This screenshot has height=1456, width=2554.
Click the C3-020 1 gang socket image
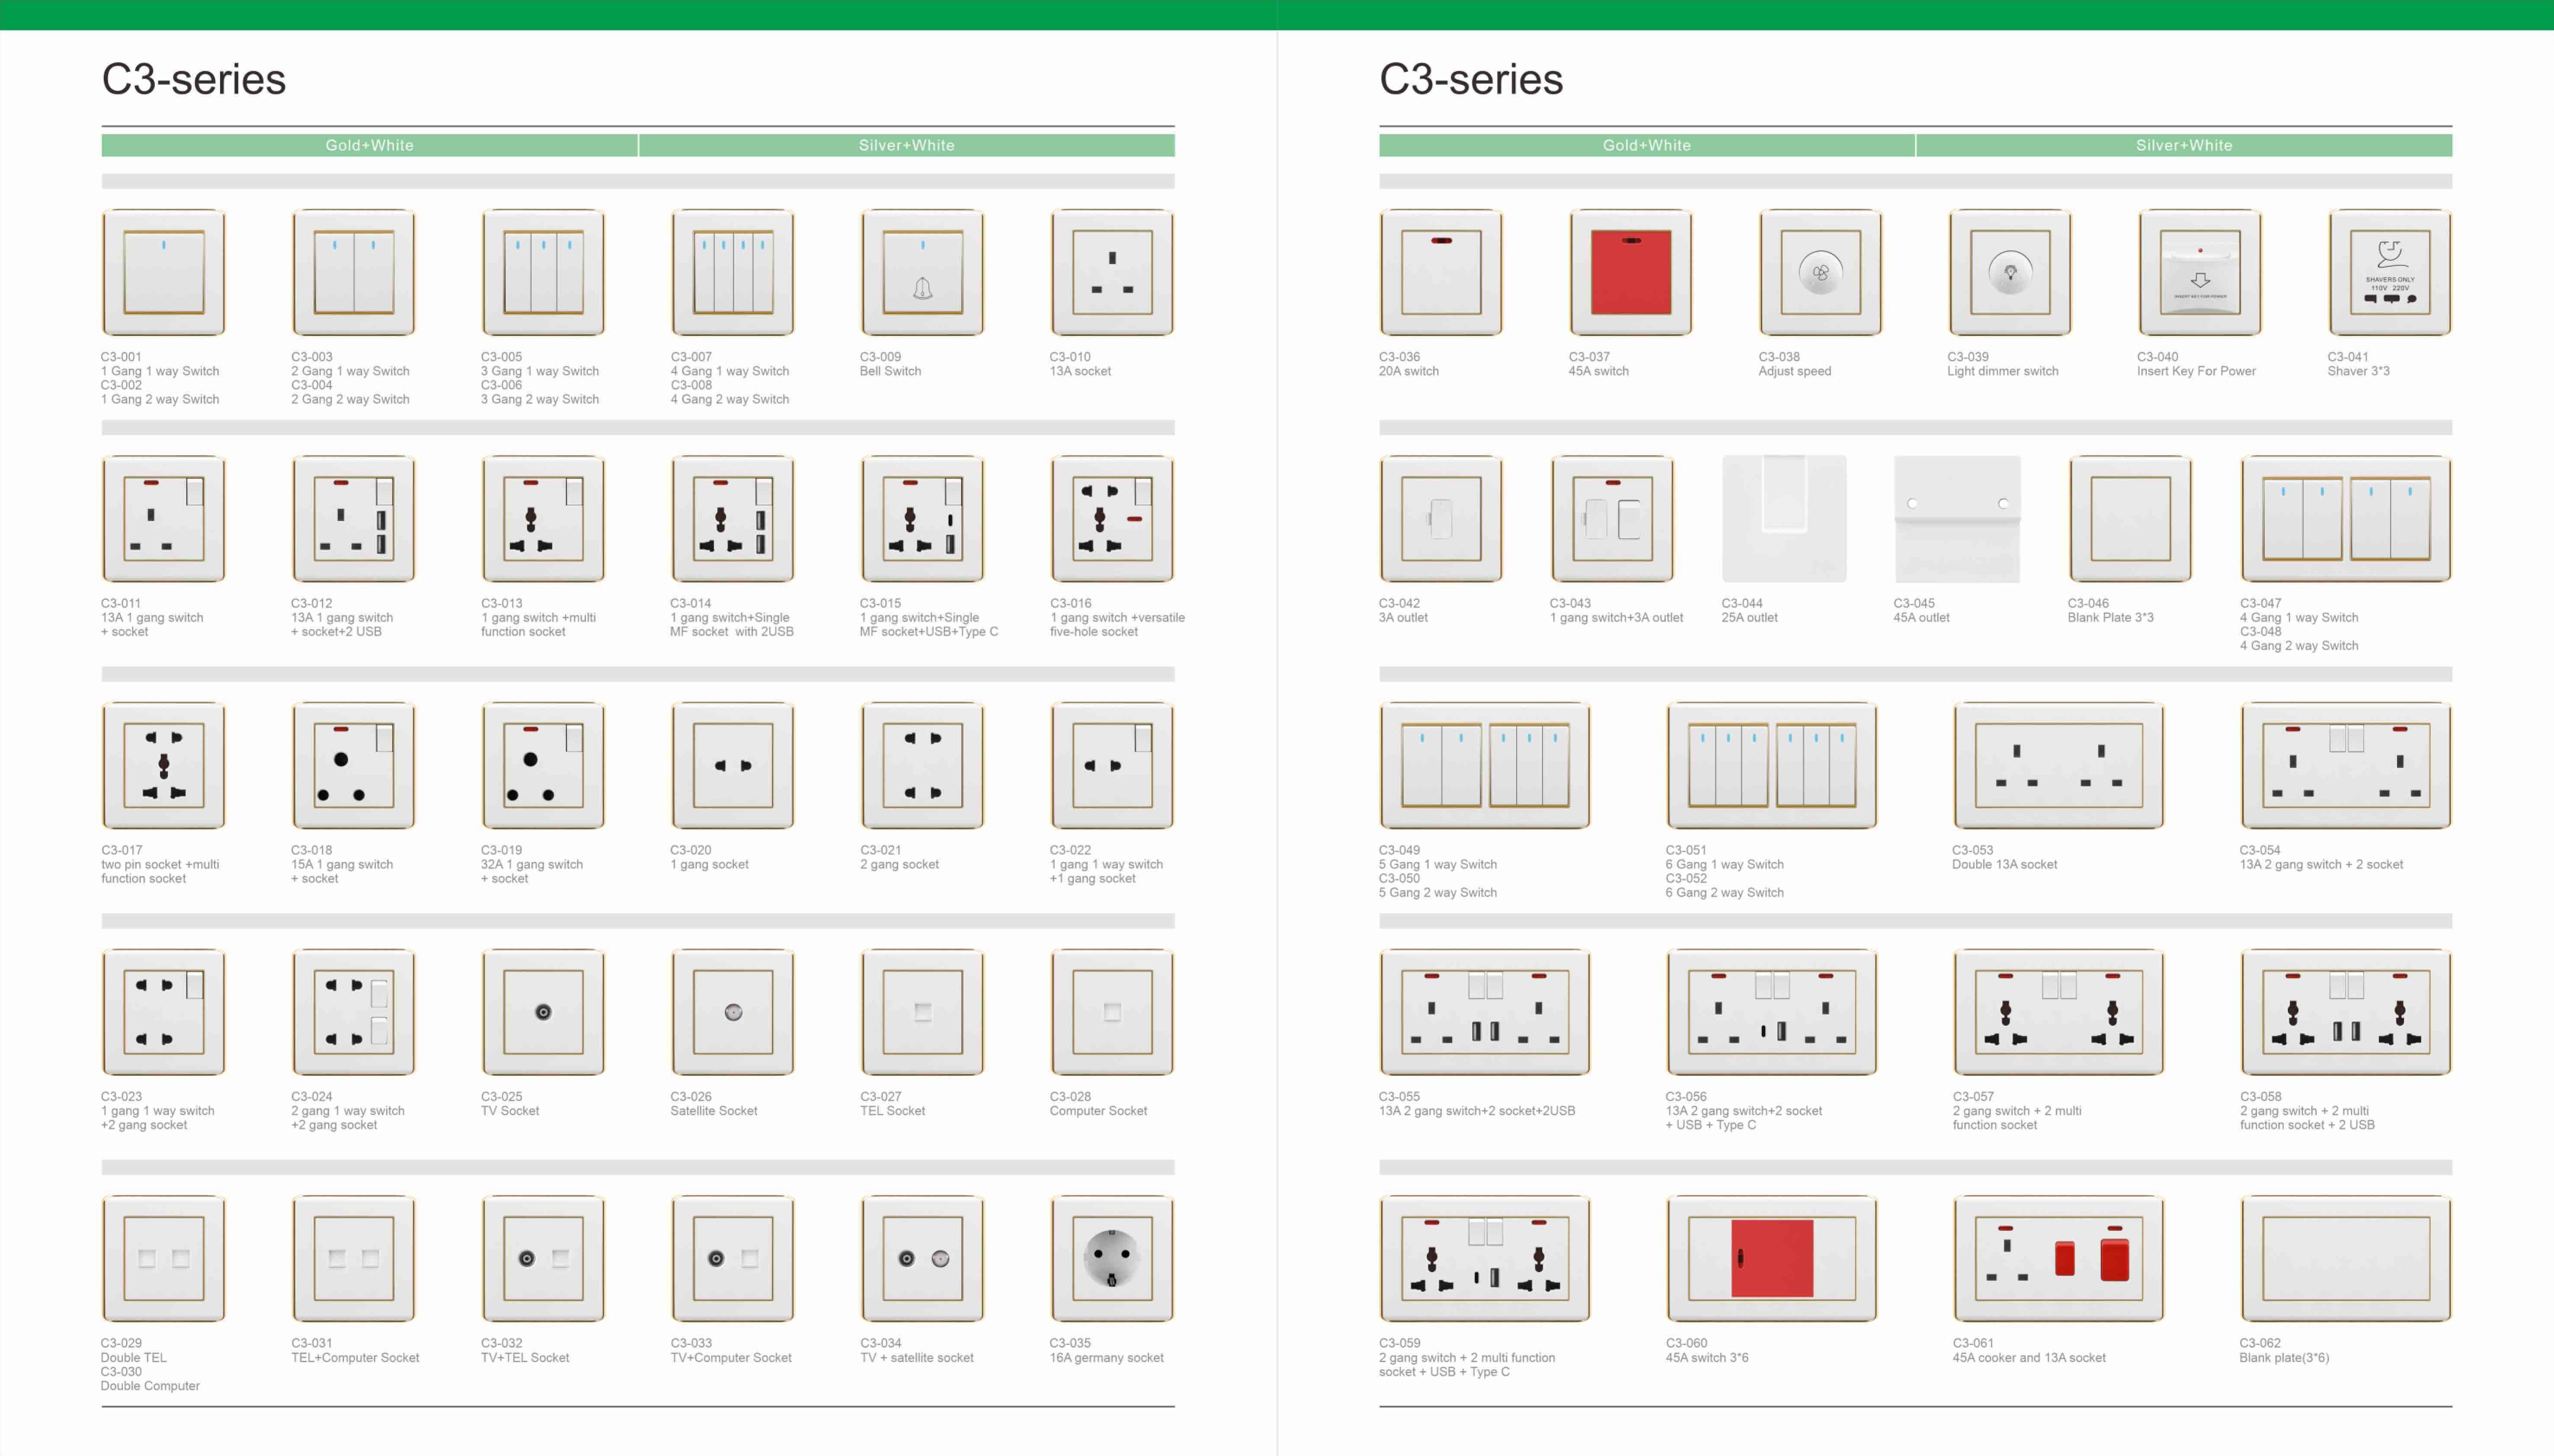[x=733, y=766]
